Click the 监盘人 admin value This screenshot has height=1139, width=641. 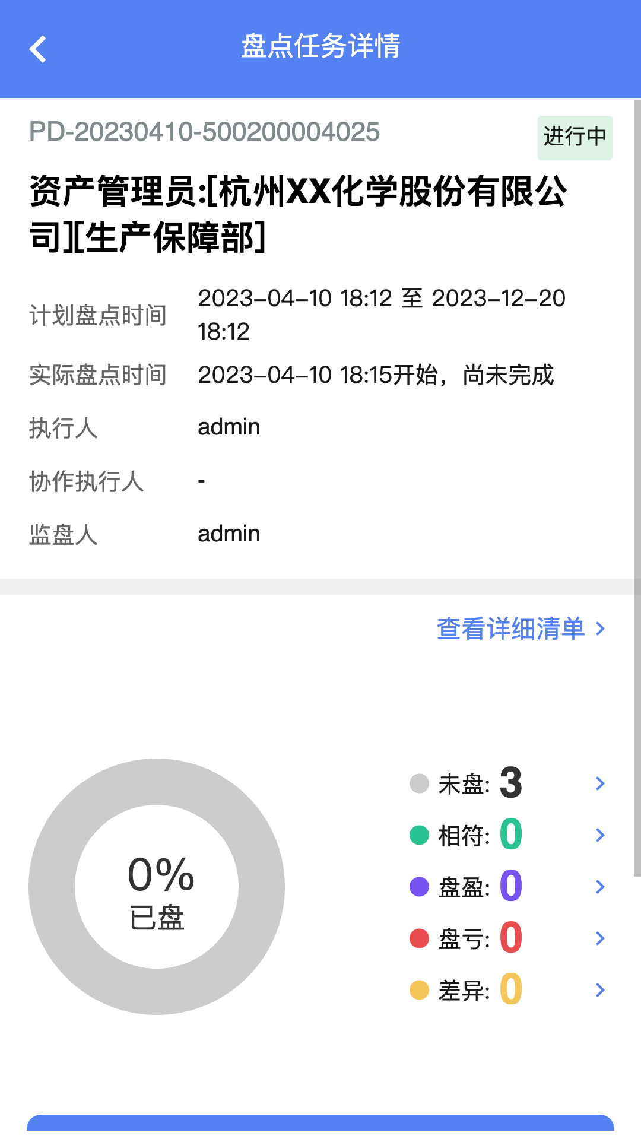click(x=229, y=534)
